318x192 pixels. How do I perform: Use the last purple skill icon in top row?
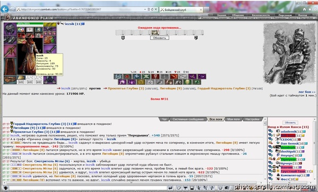[x=202, y=77]
